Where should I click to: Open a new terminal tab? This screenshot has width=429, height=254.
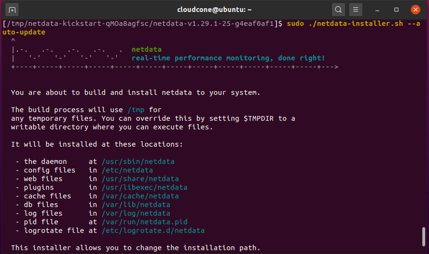12,10
